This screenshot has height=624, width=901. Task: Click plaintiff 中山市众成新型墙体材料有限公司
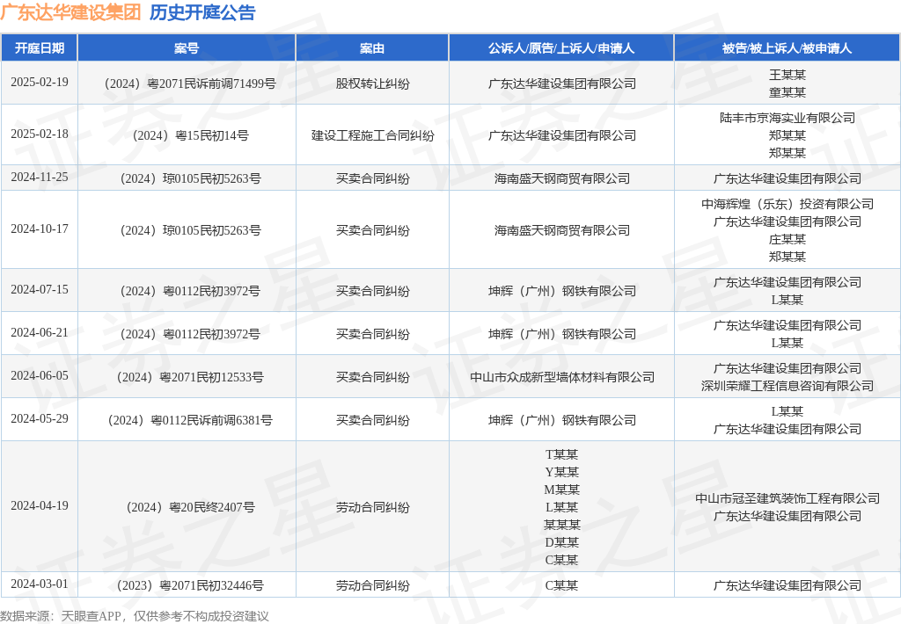[x=561, y=377]
